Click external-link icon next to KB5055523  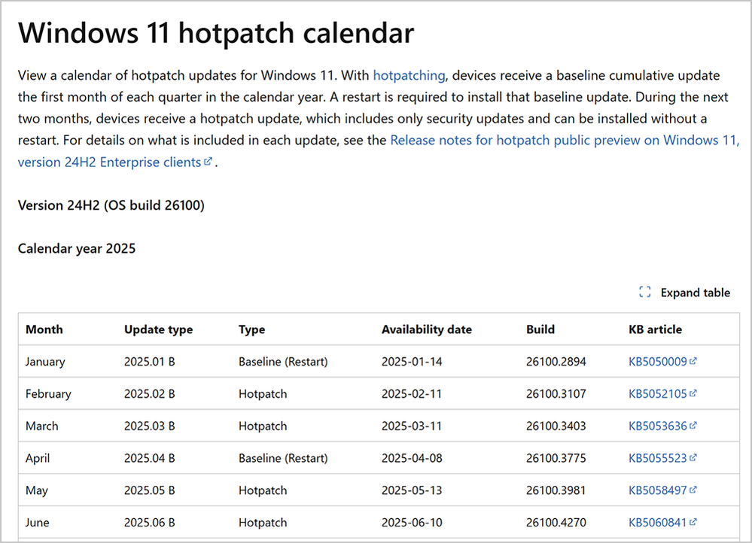pos(693,458)
